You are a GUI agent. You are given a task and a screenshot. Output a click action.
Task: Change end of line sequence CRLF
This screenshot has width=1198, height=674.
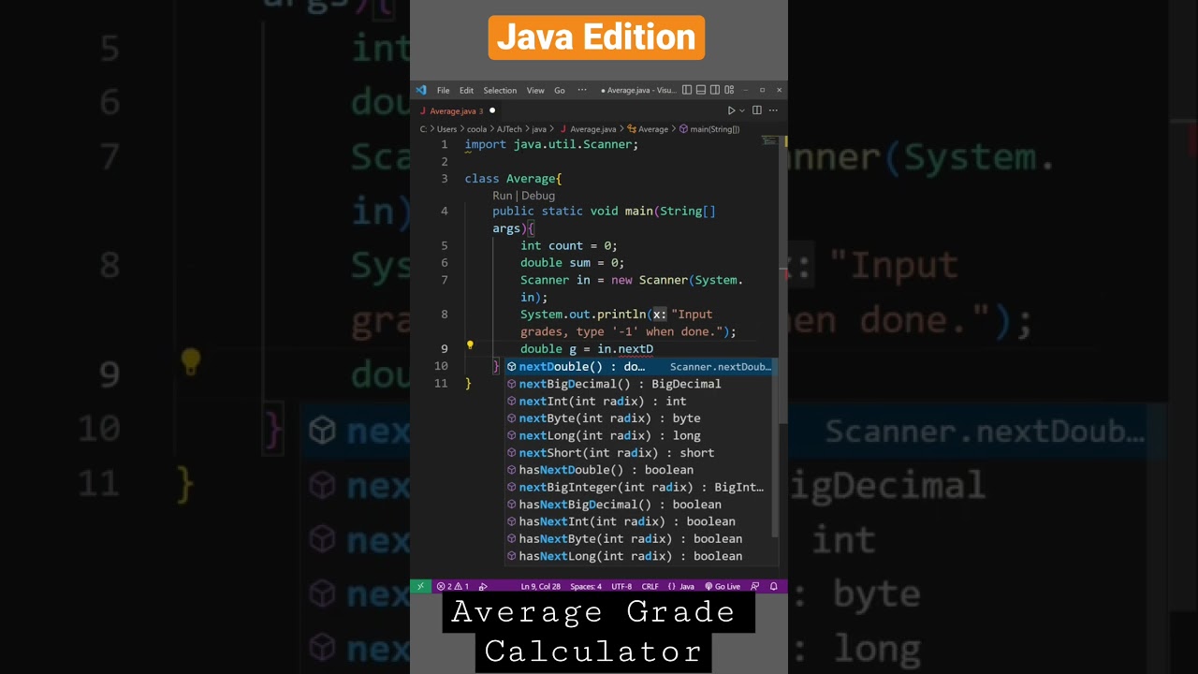650,587
